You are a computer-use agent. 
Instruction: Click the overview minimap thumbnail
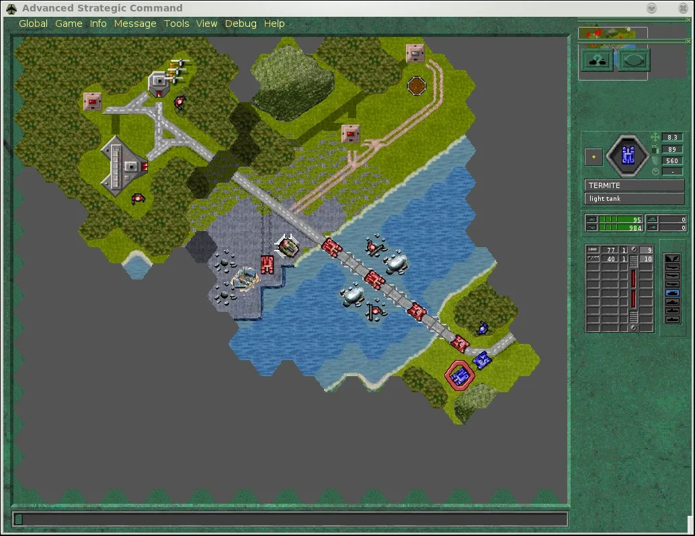pos(612,33)
